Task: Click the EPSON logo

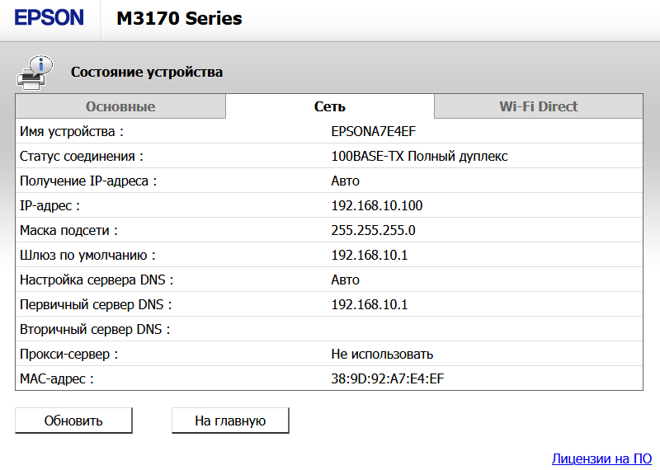Action: click(x=49, y=18)
